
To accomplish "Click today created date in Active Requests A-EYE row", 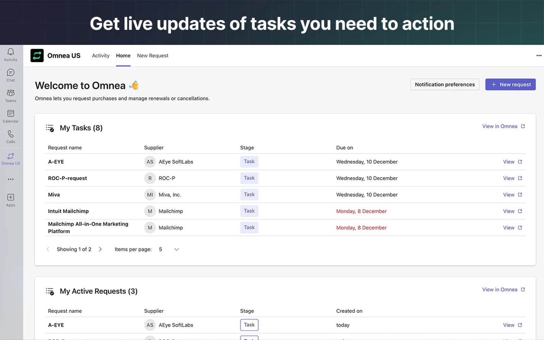I will pos(343,325).
